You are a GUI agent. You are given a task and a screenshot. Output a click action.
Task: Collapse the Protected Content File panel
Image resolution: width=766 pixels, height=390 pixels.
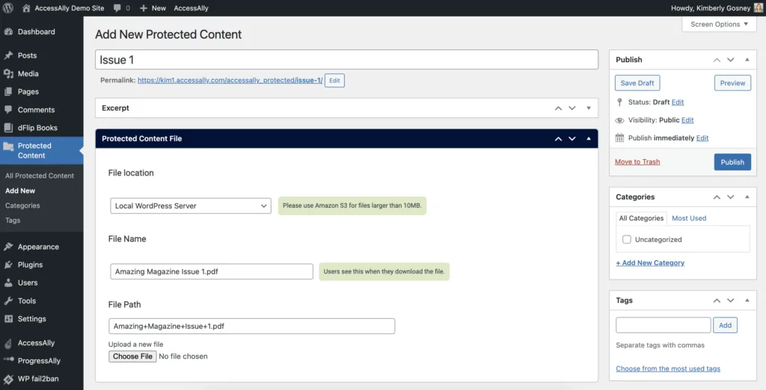pos(589,139)
